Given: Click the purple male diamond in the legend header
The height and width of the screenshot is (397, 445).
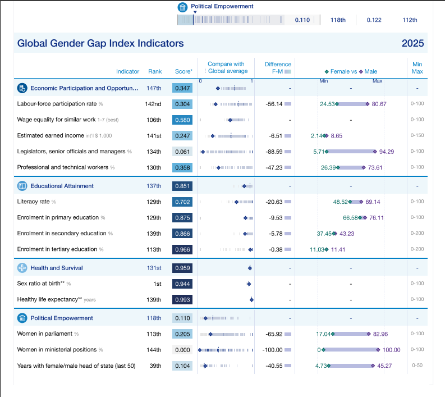Looking at the screenshot, I should pos(361,72).
